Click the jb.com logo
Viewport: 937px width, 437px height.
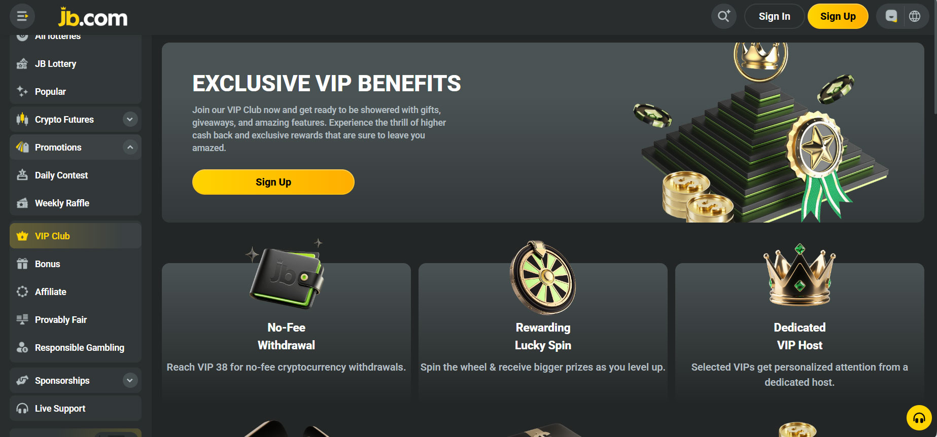point(93,17)
